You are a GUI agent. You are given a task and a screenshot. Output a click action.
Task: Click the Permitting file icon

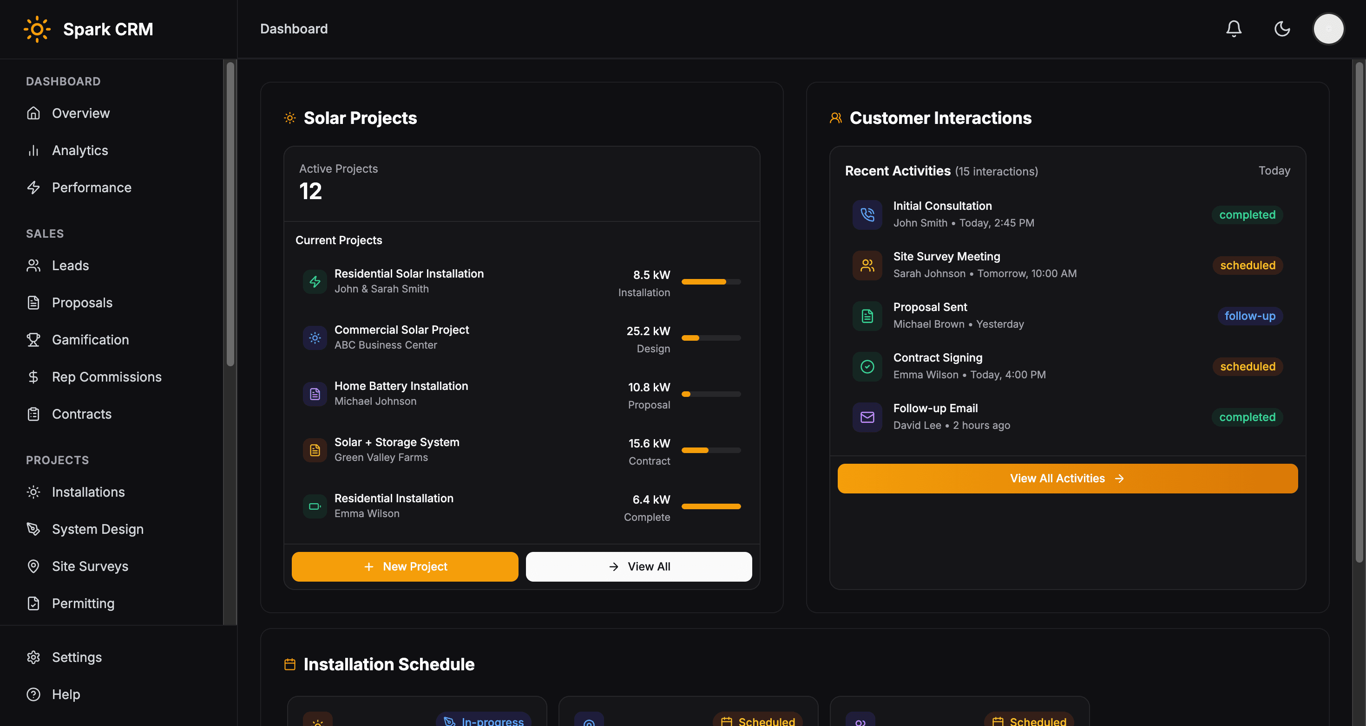tap(33, 603)
